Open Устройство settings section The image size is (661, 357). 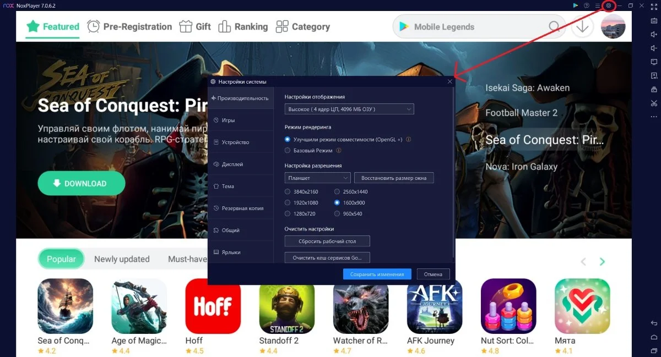[x=240, y=142]
